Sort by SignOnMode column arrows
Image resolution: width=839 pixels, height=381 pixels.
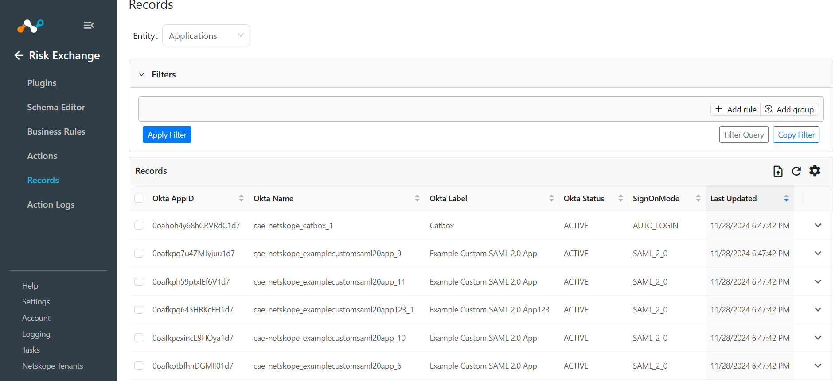point(698,198)
